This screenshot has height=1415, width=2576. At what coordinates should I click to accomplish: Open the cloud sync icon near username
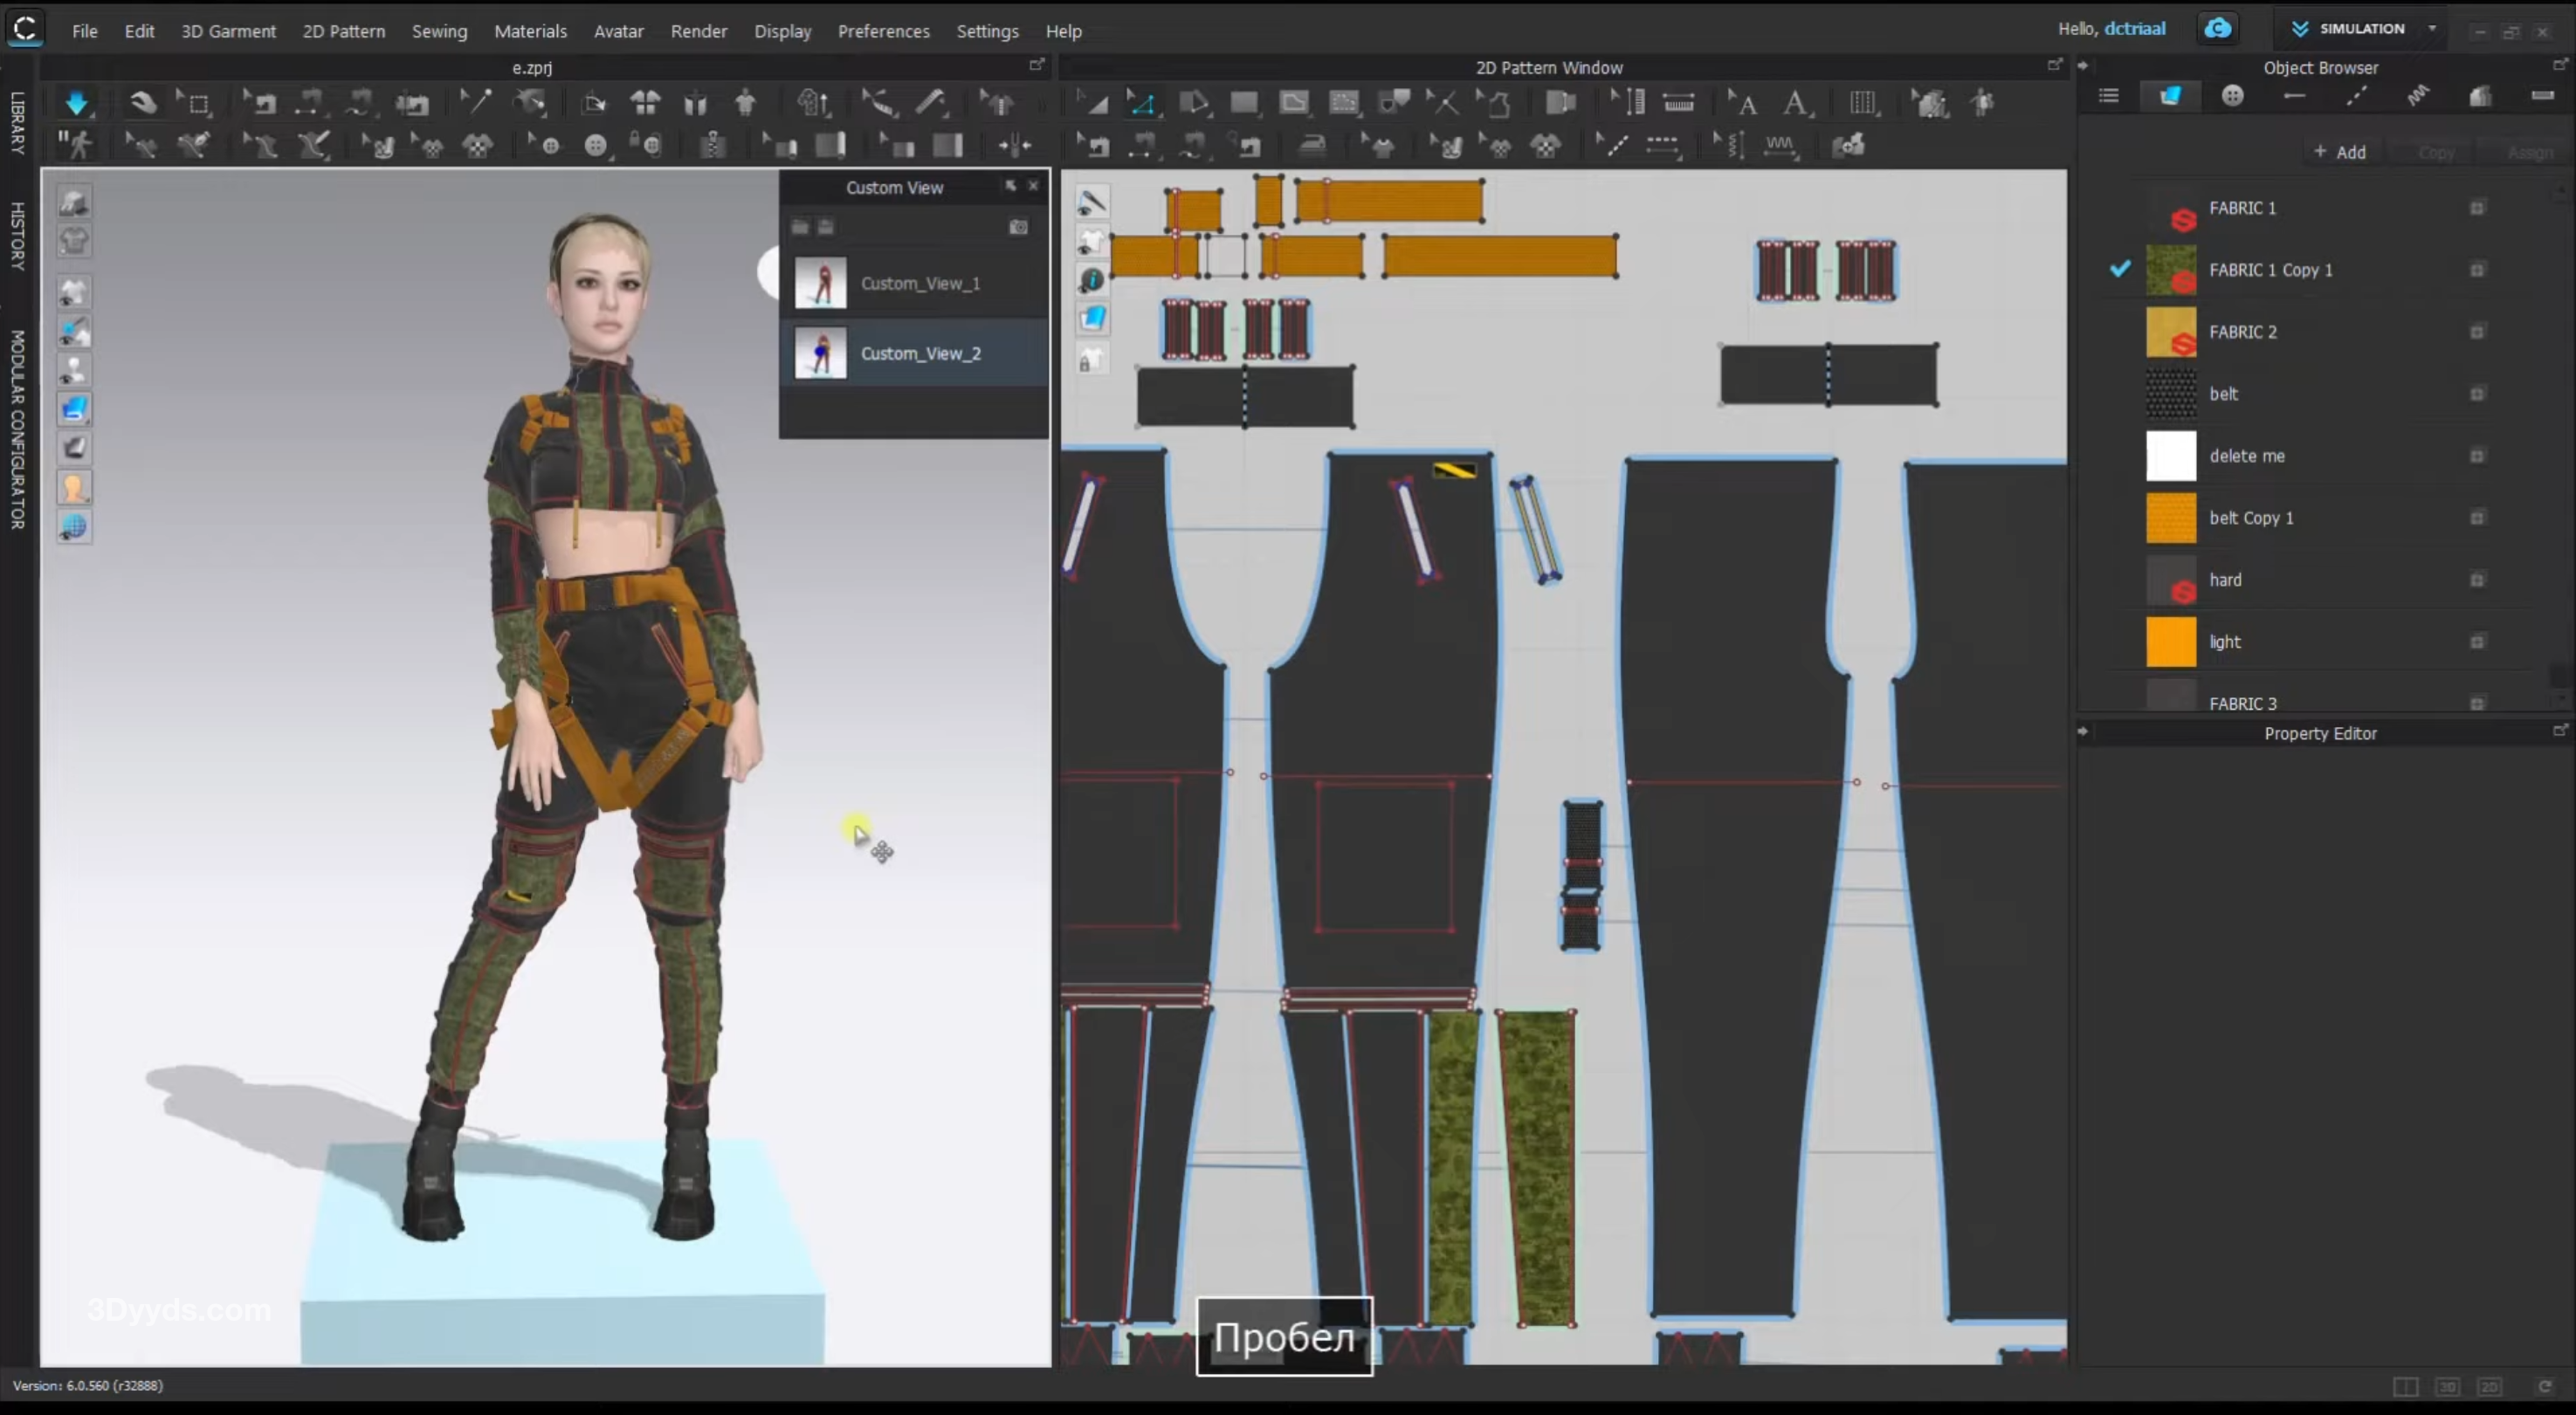coord(2217,28)
